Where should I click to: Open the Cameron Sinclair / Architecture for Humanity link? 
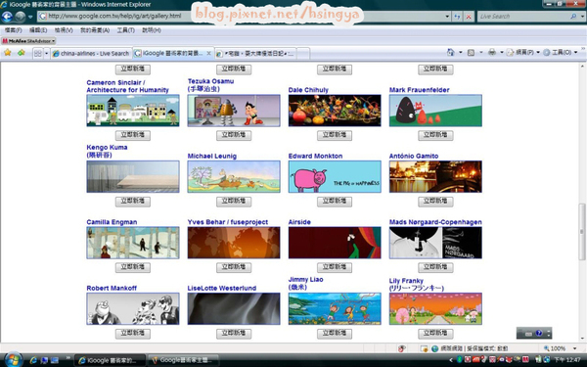click(x=127, y=86)
